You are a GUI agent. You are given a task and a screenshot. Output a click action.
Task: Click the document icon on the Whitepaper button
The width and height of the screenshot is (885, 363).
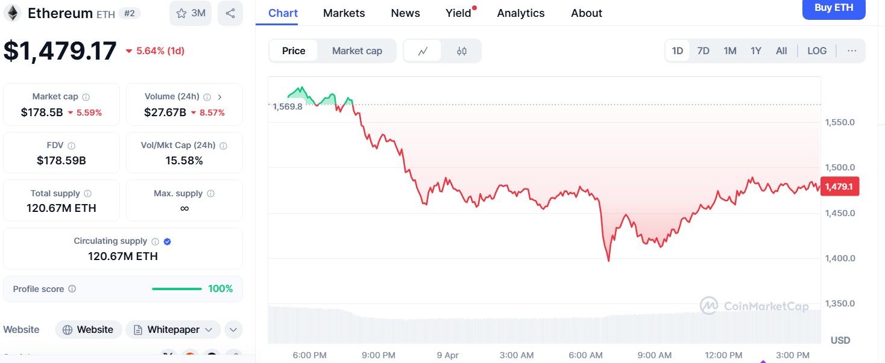click(139, 329)
